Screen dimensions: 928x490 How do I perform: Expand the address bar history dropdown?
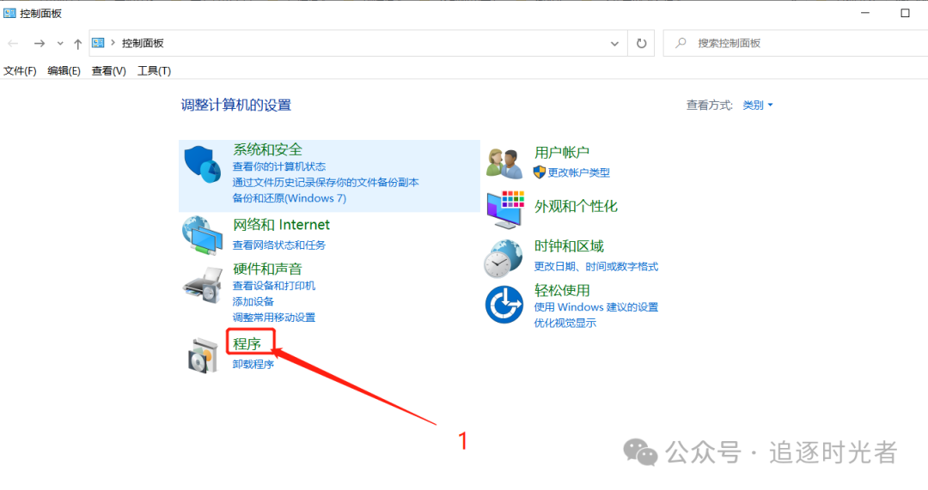coord(614,43)
